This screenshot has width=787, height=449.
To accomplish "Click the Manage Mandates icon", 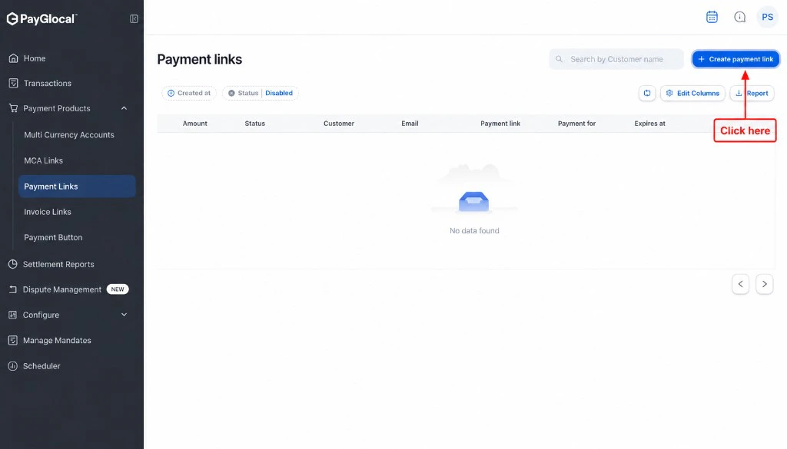I will [x=12, y=340].
